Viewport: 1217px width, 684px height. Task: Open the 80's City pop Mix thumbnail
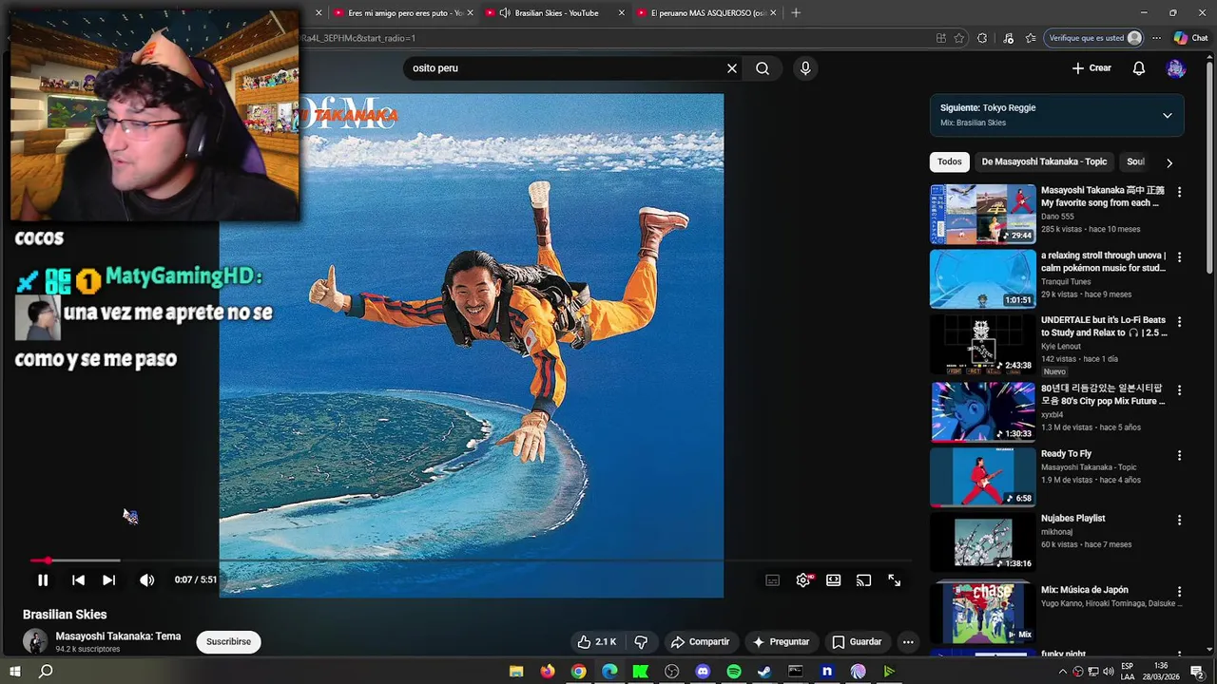pyautogui.click(x=983, y=411)
